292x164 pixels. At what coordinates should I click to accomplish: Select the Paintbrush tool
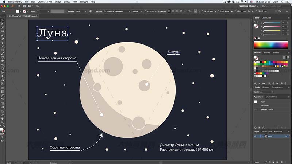point(3,54)
